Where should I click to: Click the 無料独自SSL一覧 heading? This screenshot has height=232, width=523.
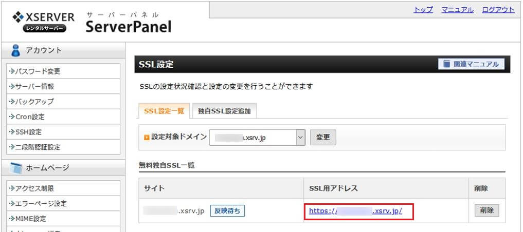tap(167, 165)
